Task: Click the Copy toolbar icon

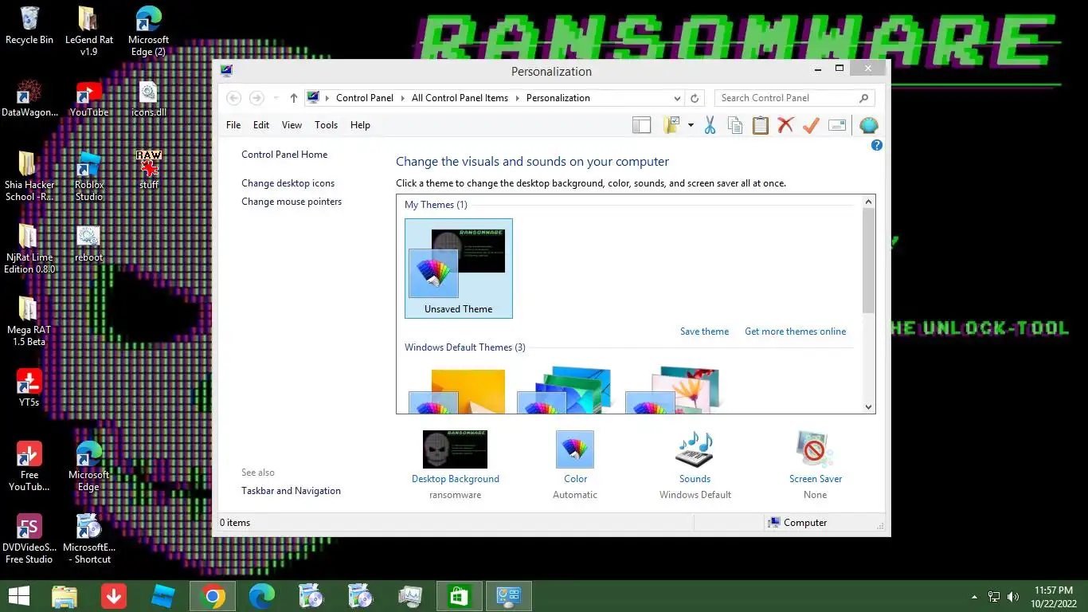Action: point(735,125)
